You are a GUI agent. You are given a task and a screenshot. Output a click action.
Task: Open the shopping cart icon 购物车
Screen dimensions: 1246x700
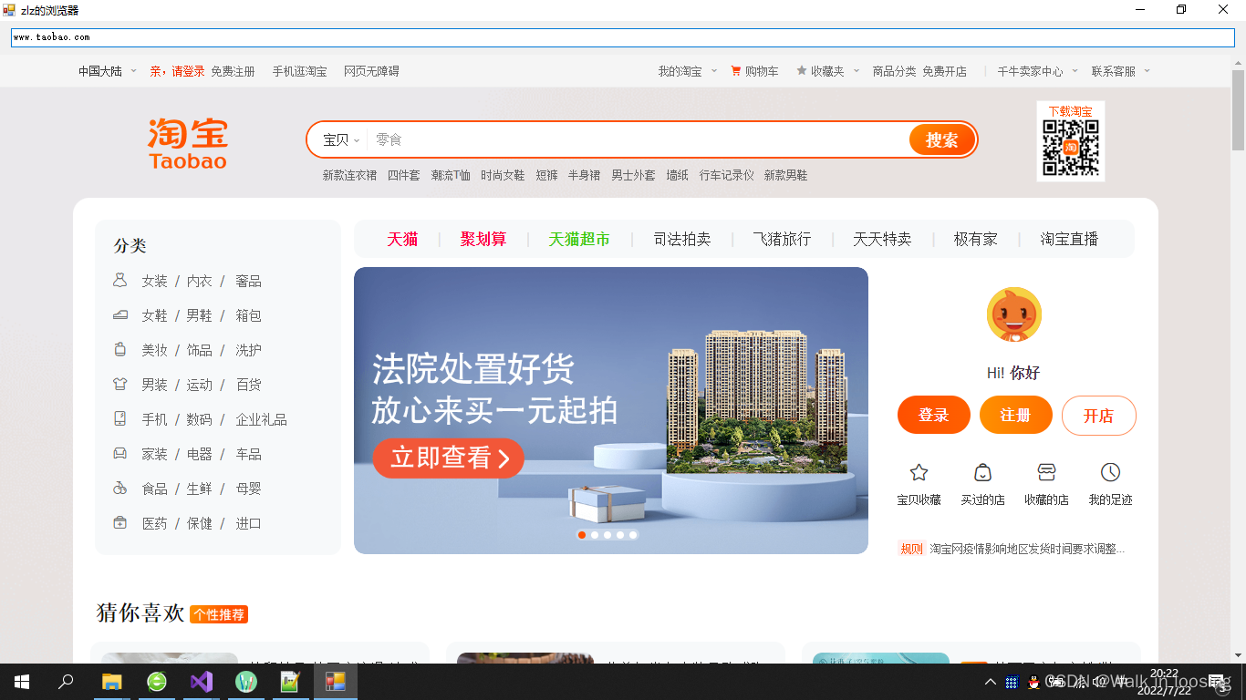(x=735, y=71)
